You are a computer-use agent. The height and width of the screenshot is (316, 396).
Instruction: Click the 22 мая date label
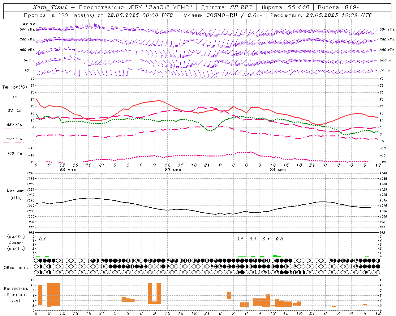67,170
